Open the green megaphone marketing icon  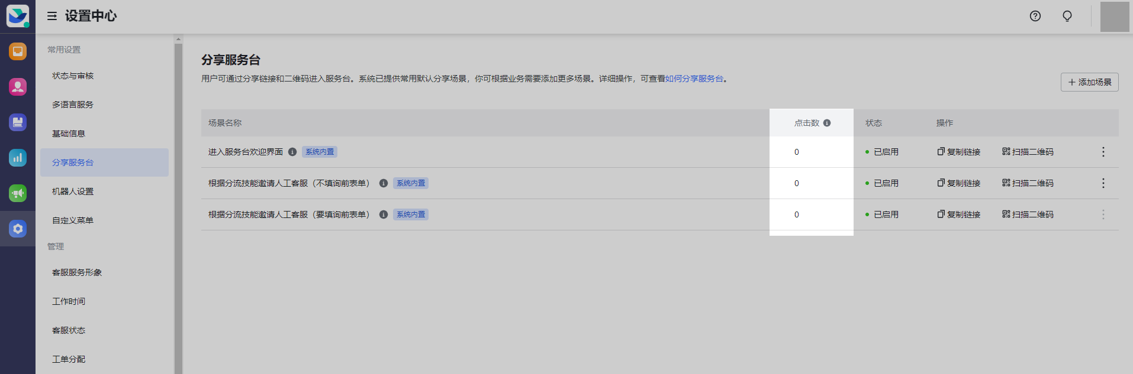point(18,193)
